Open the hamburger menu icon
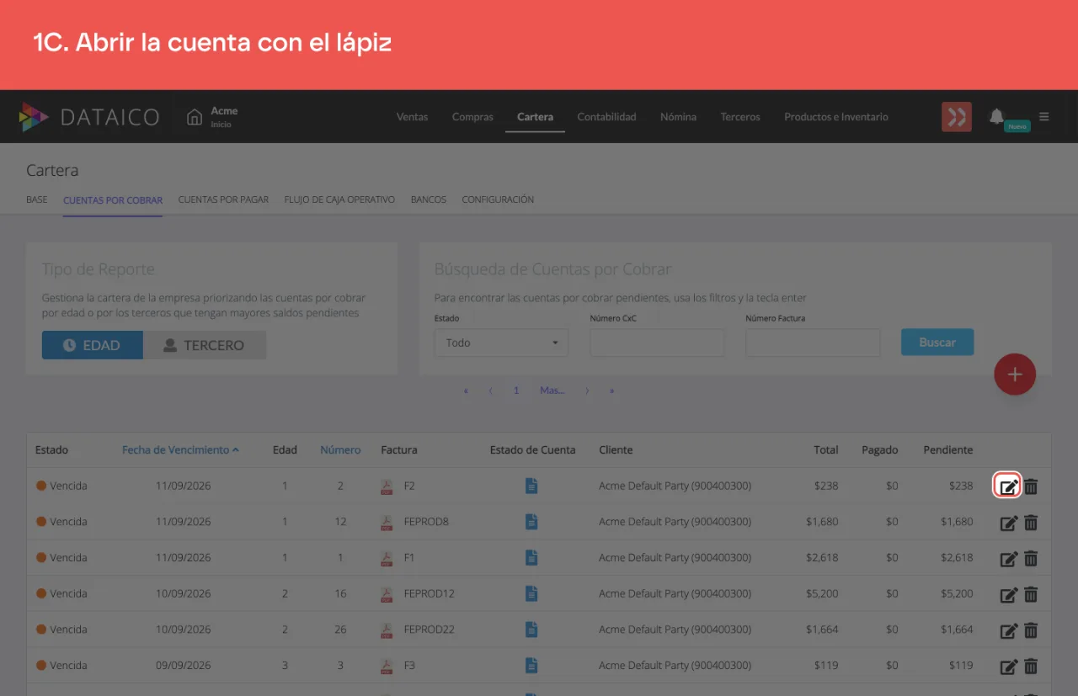Viewport: 1078px width, 696px height. pyautogui.click(x=1044, y=117)
